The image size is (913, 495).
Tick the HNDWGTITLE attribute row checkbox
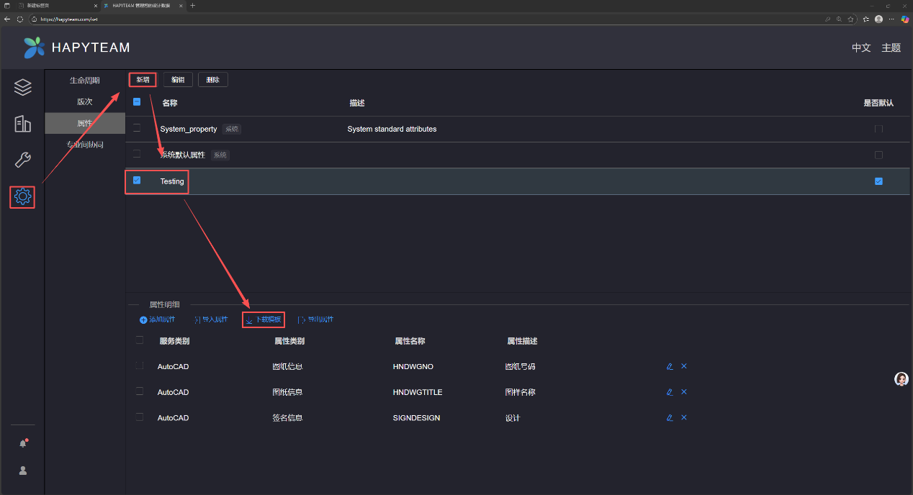coord(139,391)
